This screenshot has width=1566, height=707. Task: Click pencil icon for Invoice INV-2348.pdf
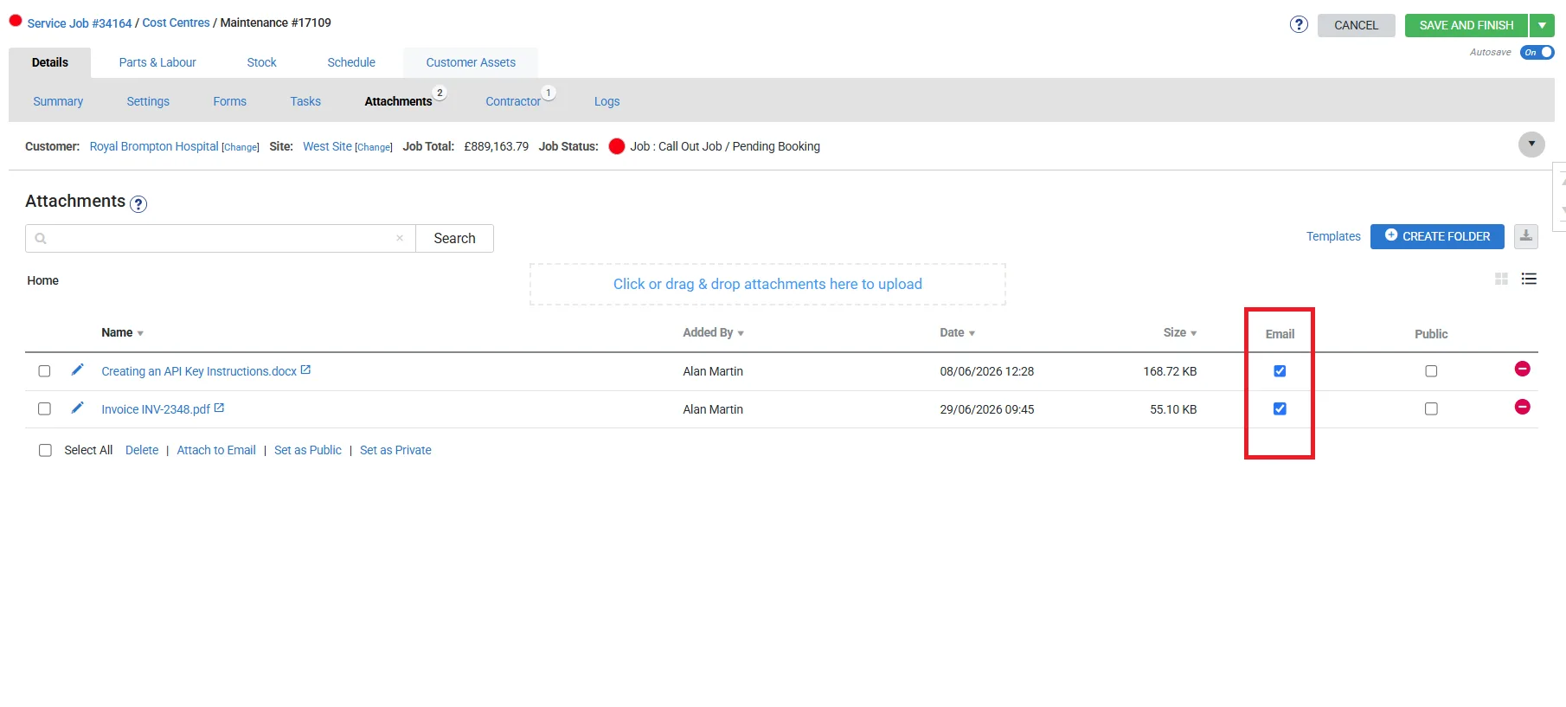pyautogui.click(x=77, y=408)
